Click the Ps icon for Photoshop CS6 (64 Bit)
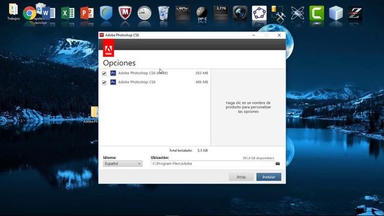Viewport: 384px width, 216px height. pos(113,73)
